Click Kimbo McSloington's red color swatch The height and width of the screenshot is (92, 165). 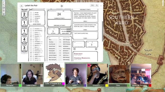pos(150,86)
